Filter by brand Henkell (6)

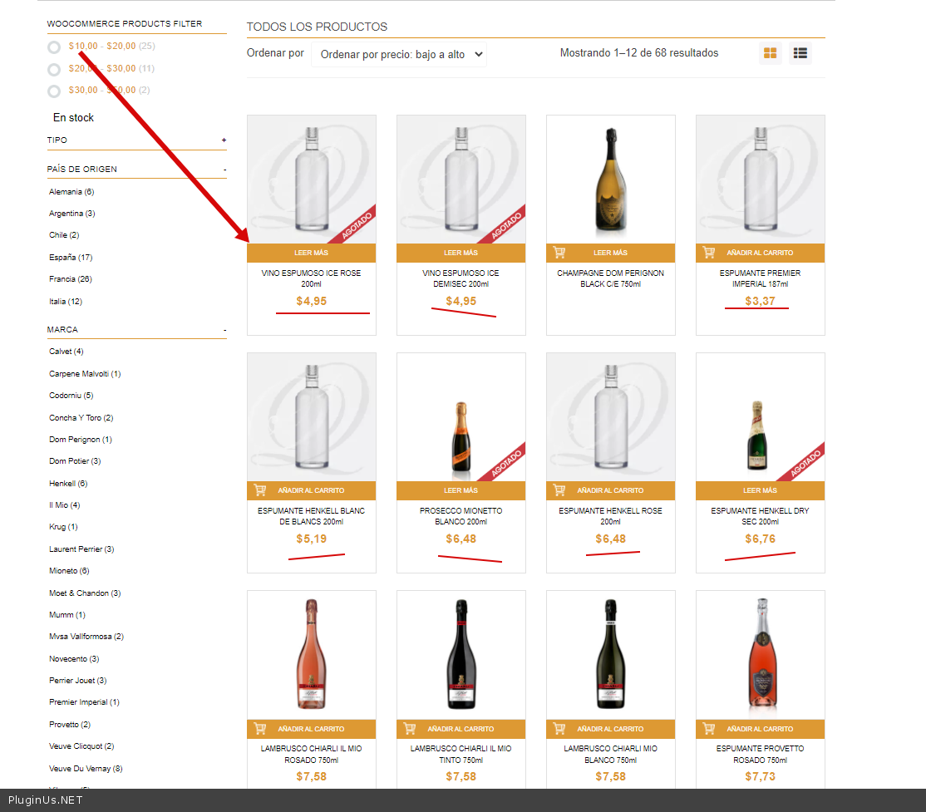68,484
